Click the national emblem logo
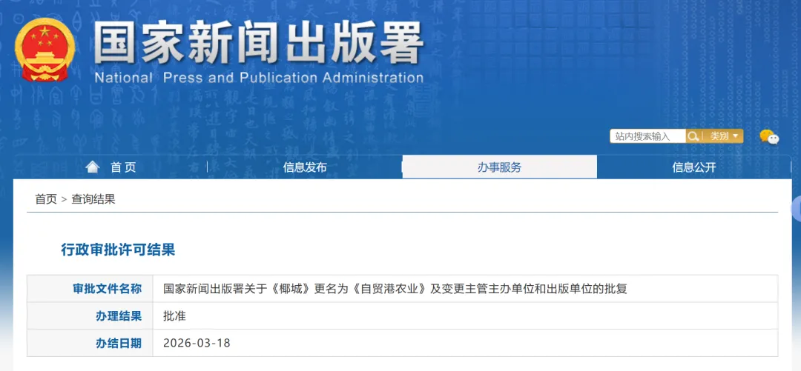The width and height of the screenshot is (801, 371). [x=45, y=50]
